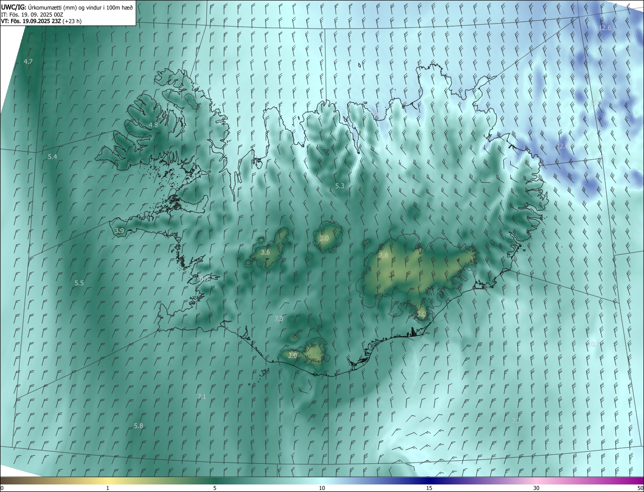Click the '5' tick on the color scale

pos(215,488)
